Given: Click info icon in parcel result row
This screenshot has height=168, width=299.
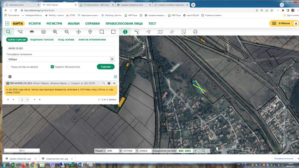Looking at the screenshot, I should pos(109,83).
